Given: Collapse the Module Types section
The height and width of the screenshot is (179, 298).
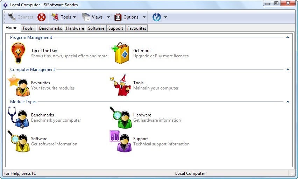Looking at the screenshot, I should tap(288, 102).
